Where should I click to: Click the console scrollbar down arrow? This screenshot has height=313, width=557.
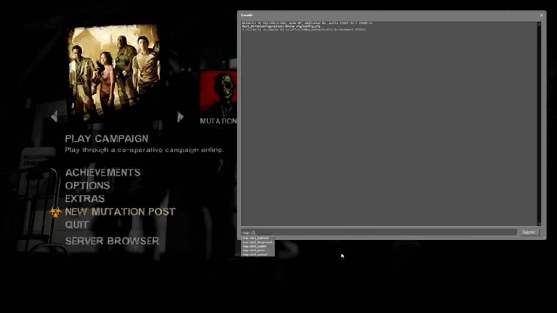pos(540,223)
